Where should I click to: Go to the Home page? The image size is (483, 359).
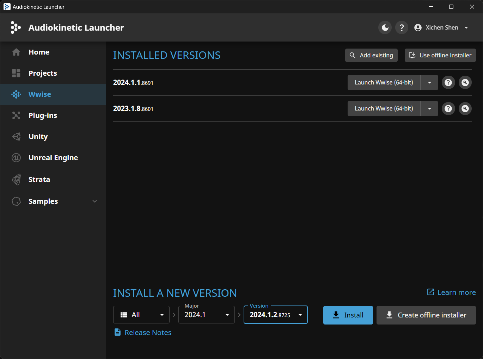[53, 52]
